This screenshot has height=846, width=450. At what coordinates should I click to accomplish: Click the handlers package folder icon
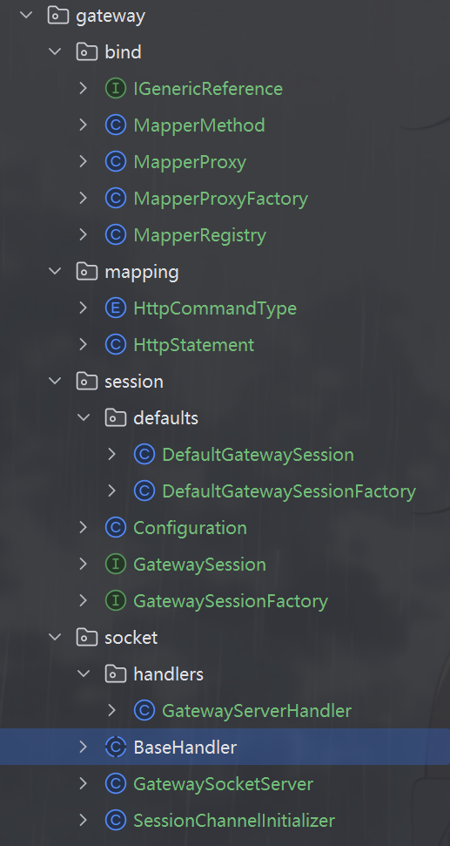(116, 673)
